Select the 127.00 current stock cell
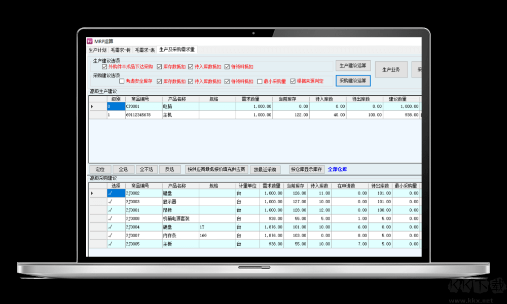The width and height of the screenshot is (507, 304). [296, 202]
